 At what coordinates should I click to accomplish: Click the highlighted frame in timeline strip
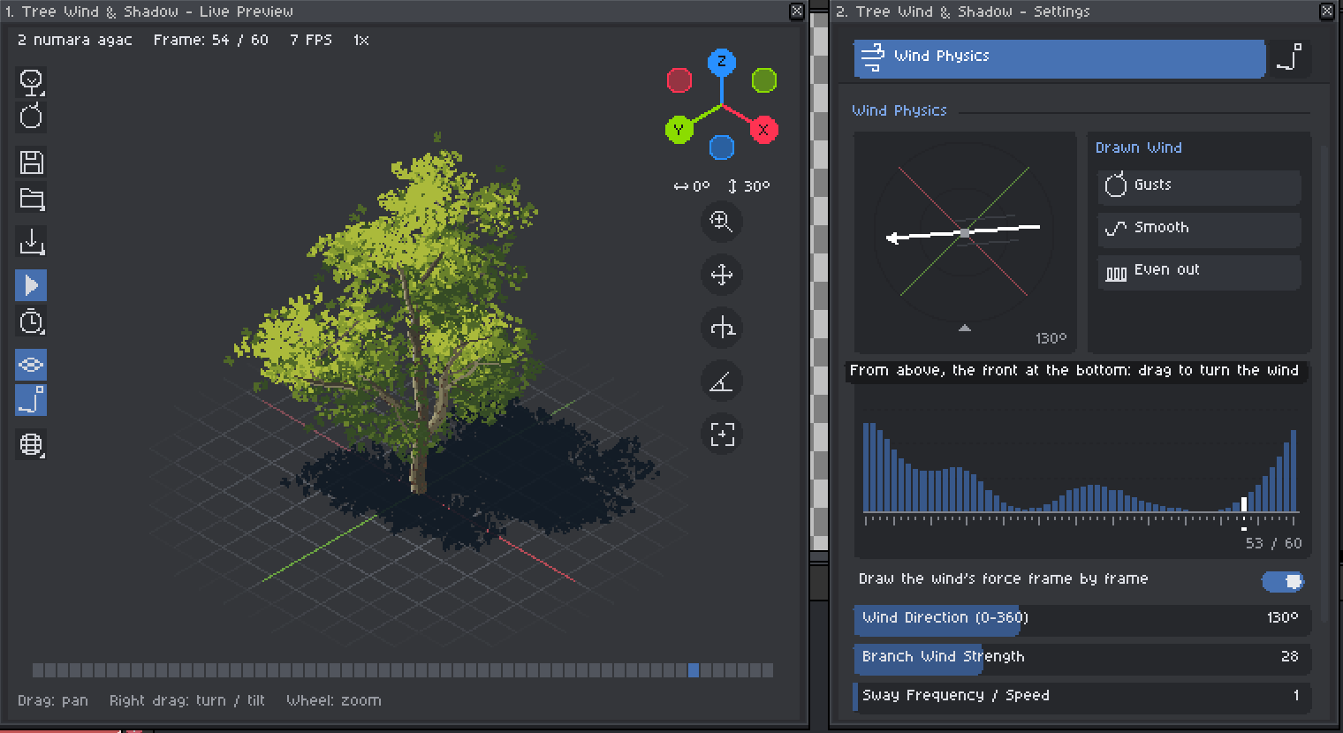coord(694,670)
